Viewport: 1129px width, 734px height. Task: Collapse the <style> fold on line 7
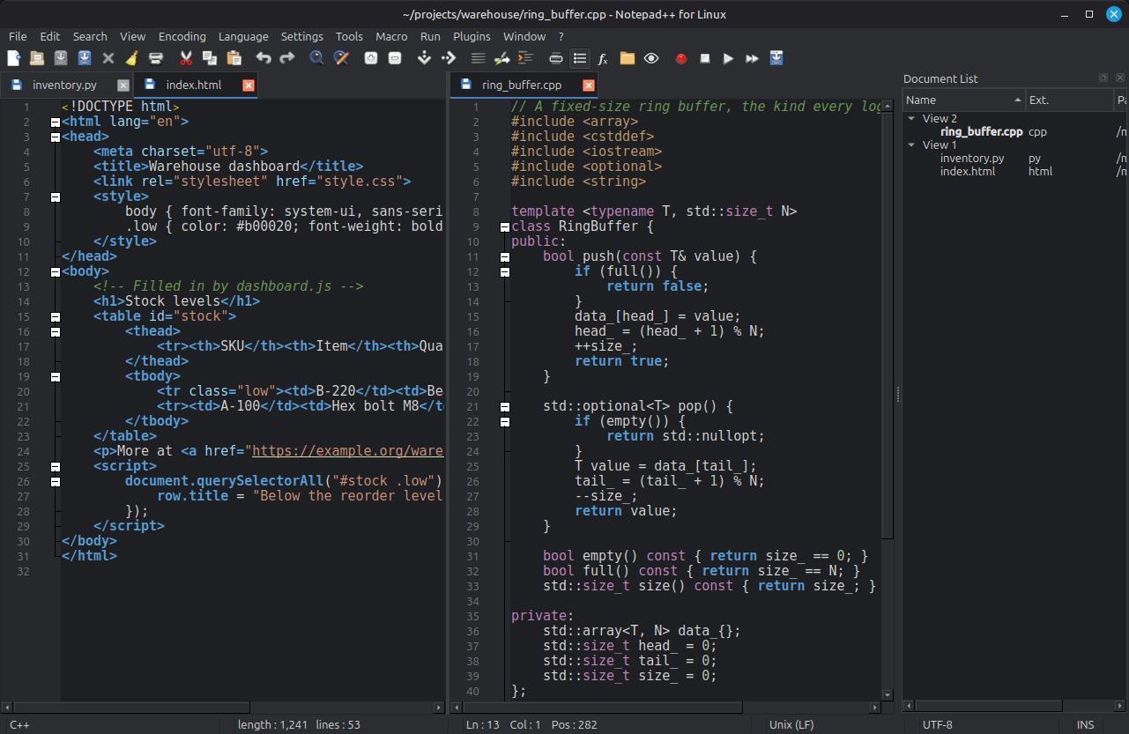click(55, 196)
